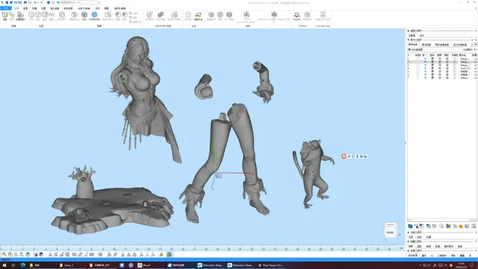This screenshot has width=478, height=269.
Task: Click the first cube icon in ribbon
Action: click(x=5, y=16)
